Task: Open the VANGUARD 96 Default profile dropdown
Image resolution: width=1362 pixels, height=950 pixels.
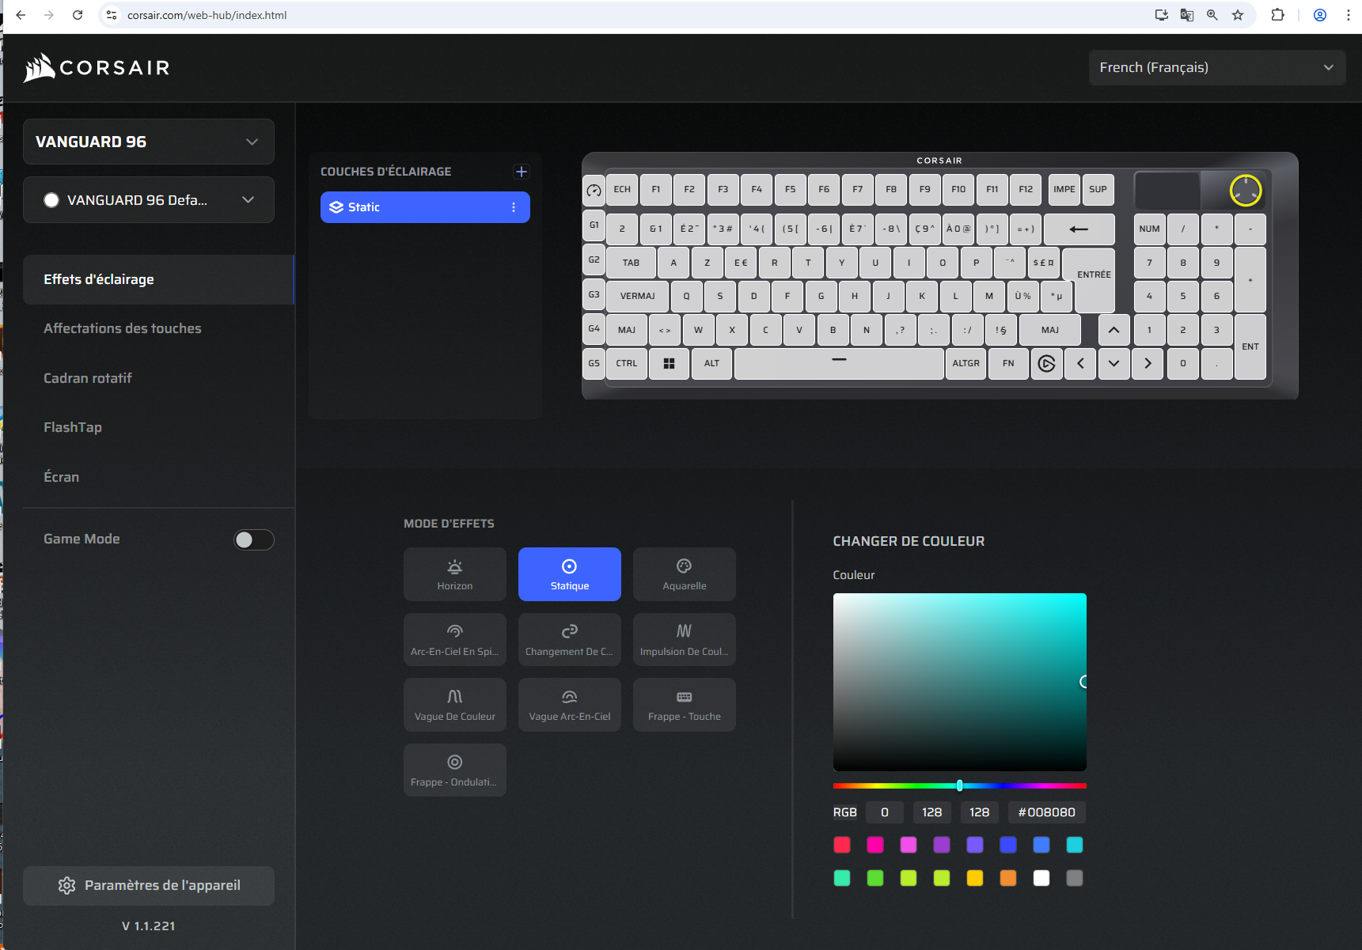Action: [149, 200]
